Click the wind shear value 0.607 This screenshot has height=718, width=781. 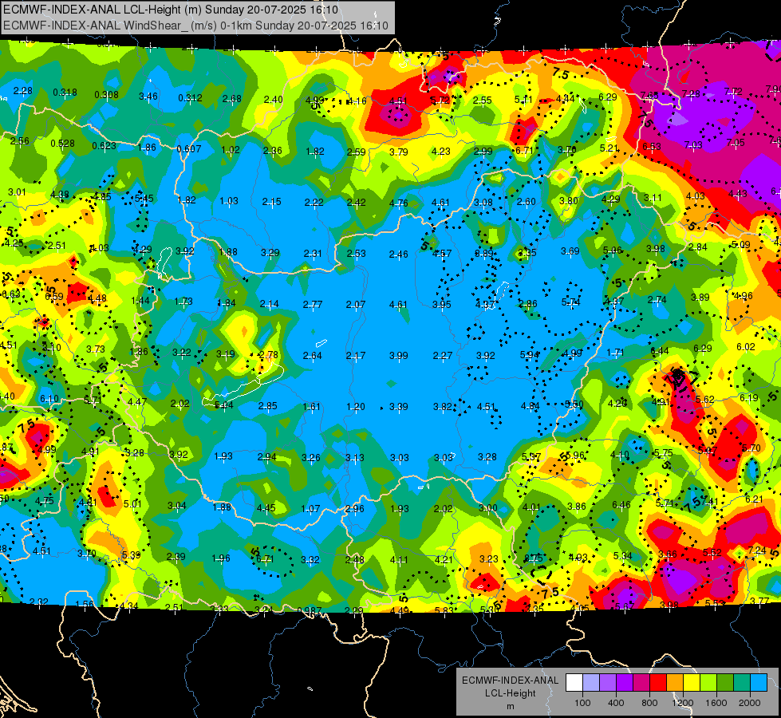[189, 149]
